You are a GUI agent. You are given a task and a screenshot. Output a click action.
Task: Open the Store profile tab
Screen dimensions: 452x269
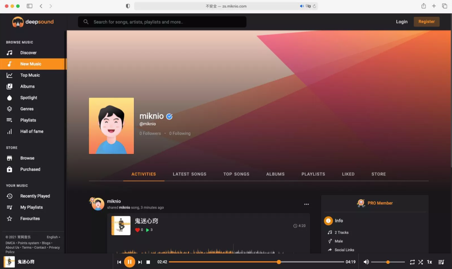pos(379,174)
